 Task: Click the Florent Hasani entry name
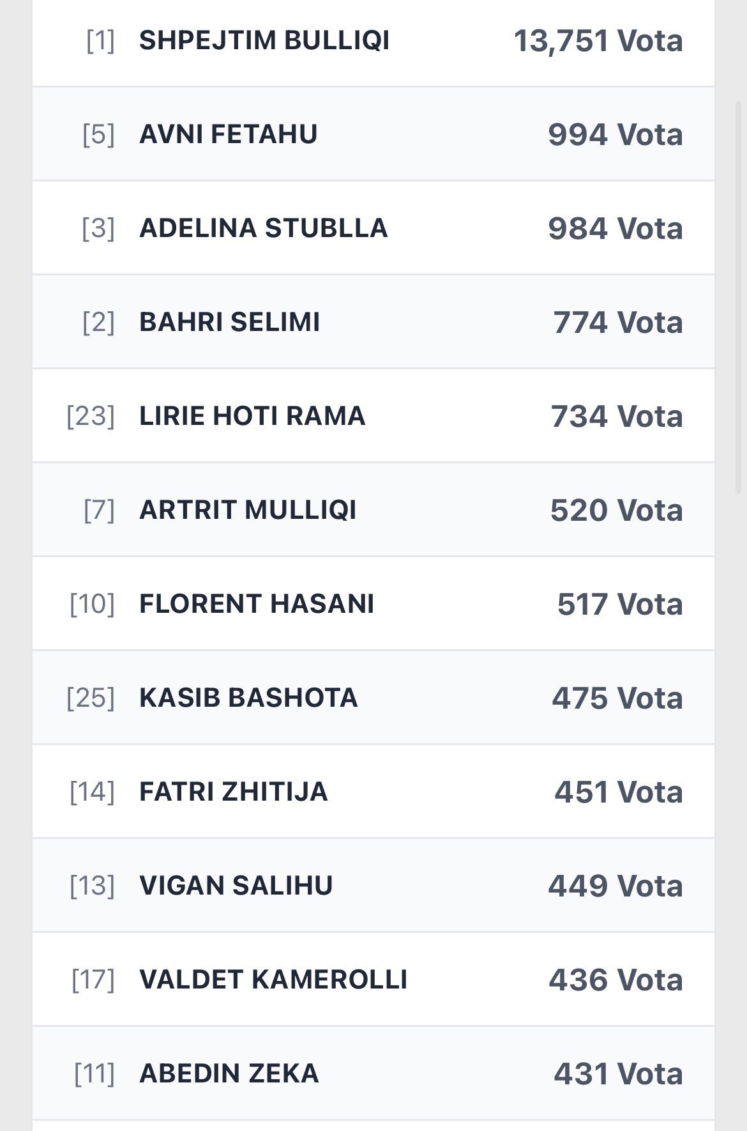pyautogui.click(x=257, y=604)
